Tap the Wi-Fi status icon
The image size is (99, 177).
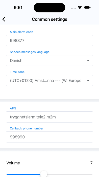click(80, 8)
